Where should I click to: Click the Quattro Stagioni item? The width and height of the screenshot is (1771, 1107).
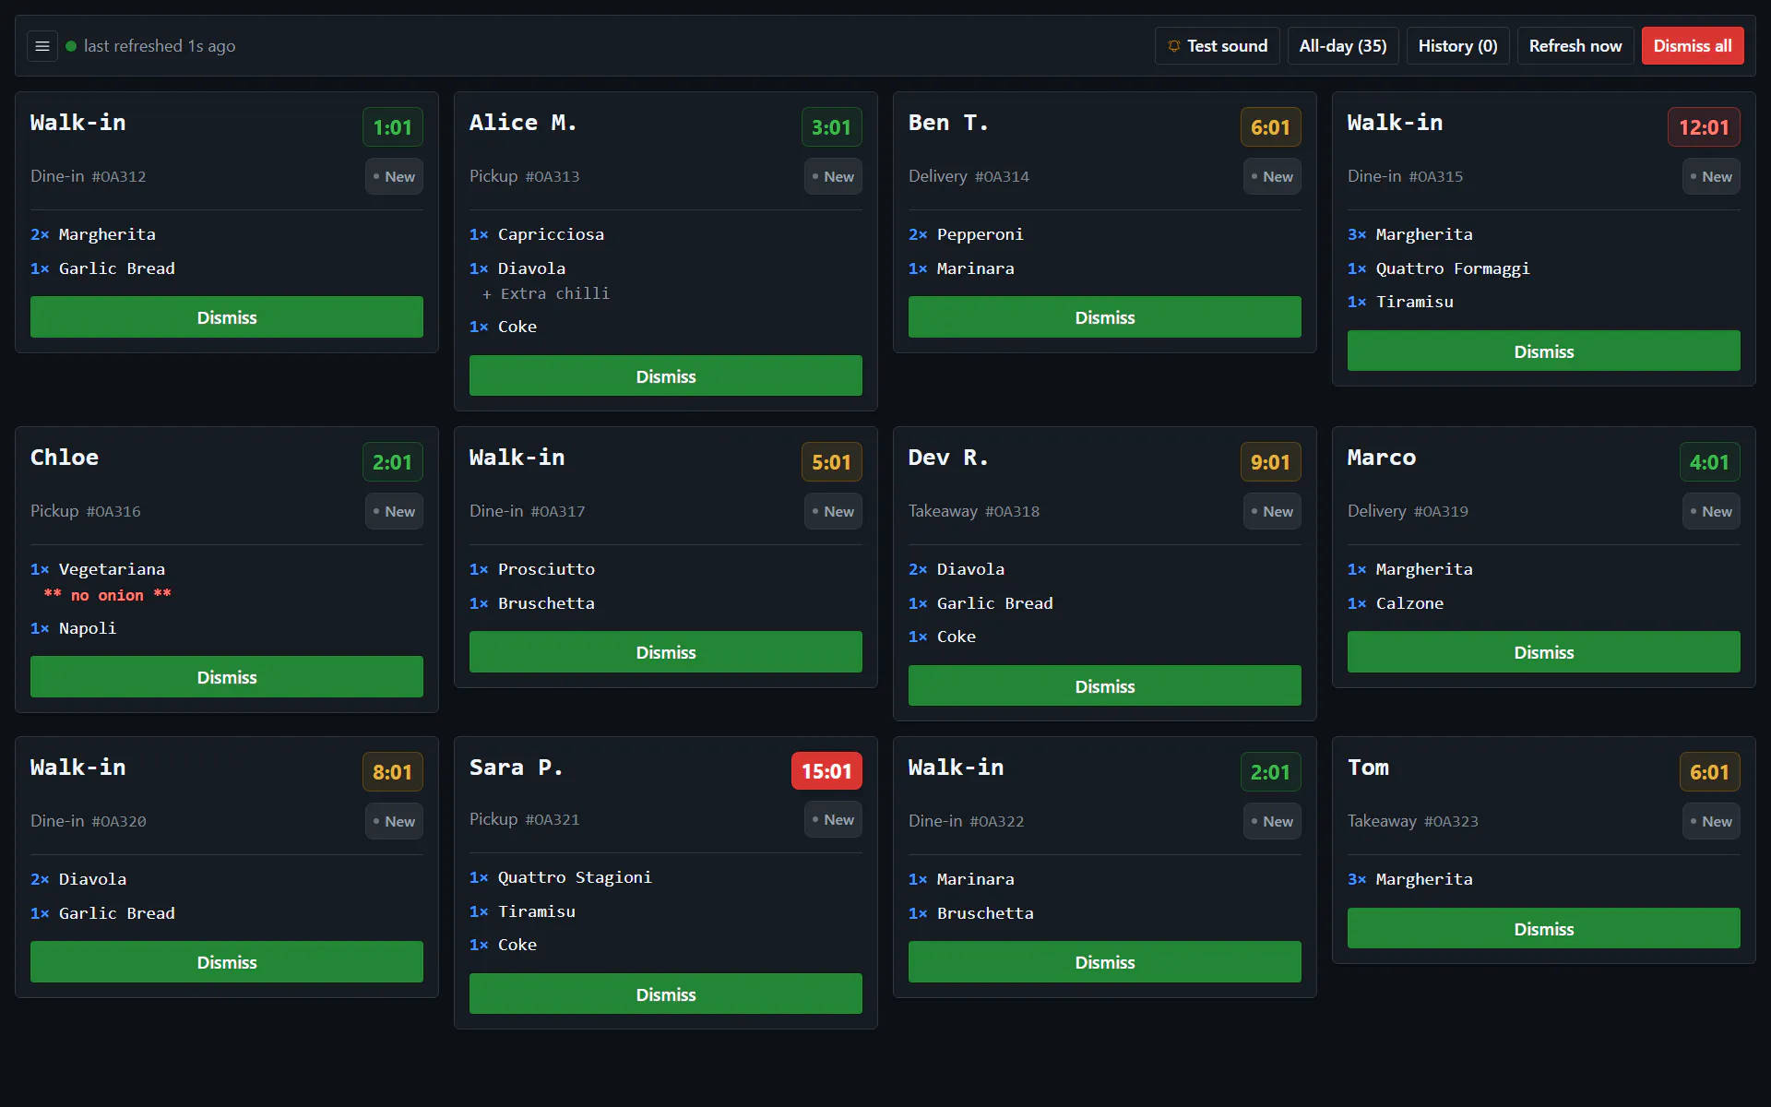[x=575, y=877]
